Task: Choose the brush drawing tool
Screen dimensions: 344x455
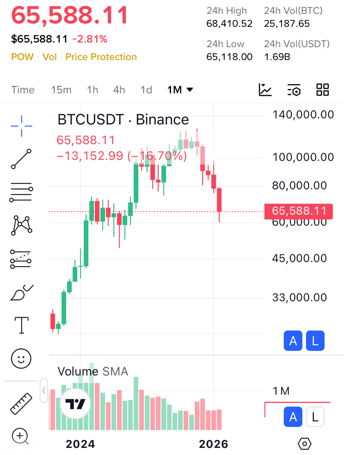Action: tap(21, 292)
